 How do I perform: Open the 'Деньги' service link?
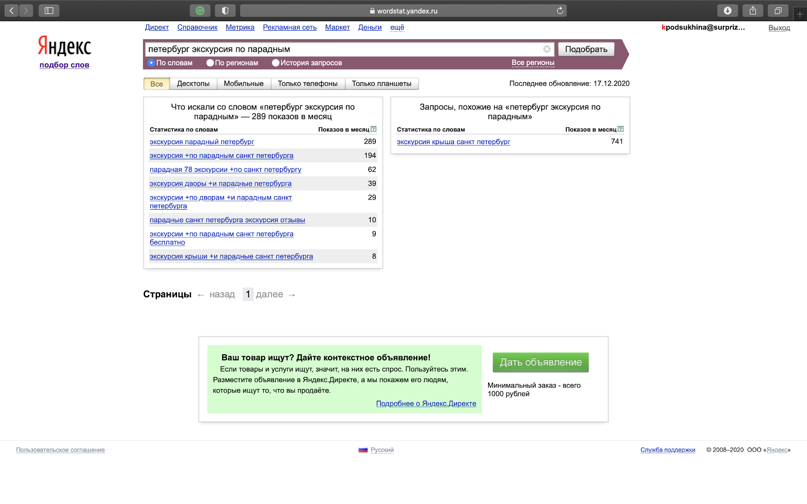click(370, 27)
